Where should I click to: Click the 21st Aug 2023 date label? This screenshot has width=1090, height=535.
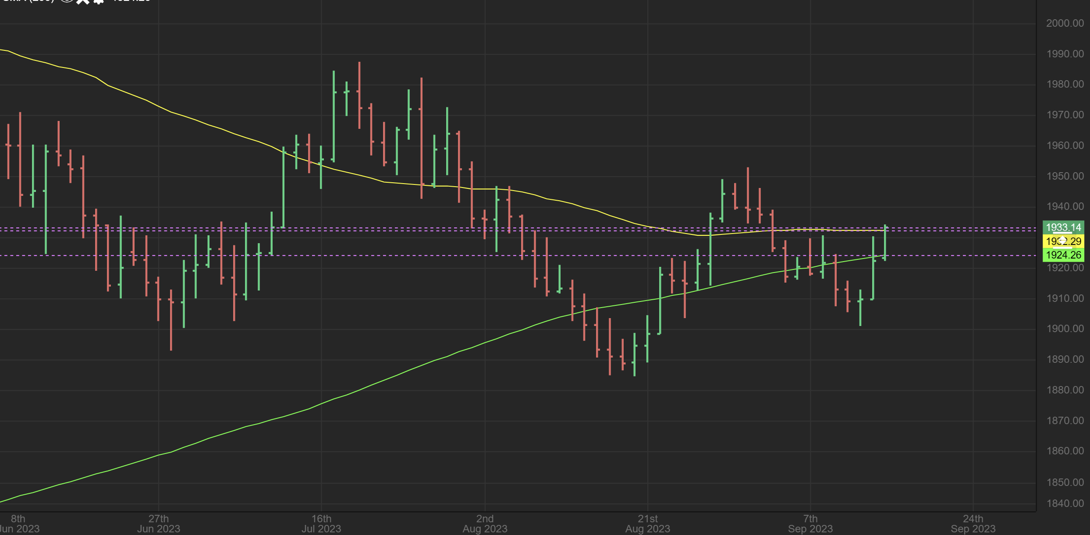(x=647, y=524)
